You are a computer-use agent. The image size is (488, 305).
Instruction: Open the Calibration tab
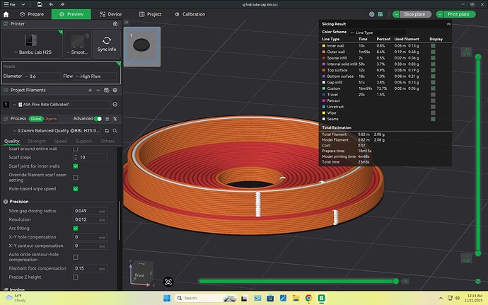pyautogui.click(x=190, y=14)
